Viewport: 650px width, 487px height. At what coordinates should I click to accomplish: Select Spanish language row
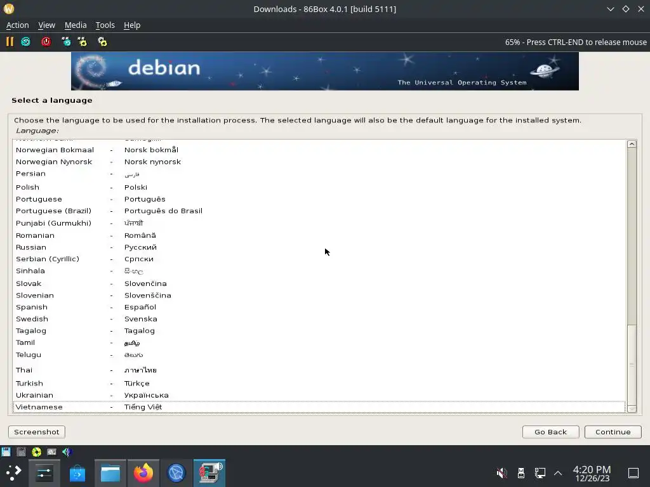319,307
